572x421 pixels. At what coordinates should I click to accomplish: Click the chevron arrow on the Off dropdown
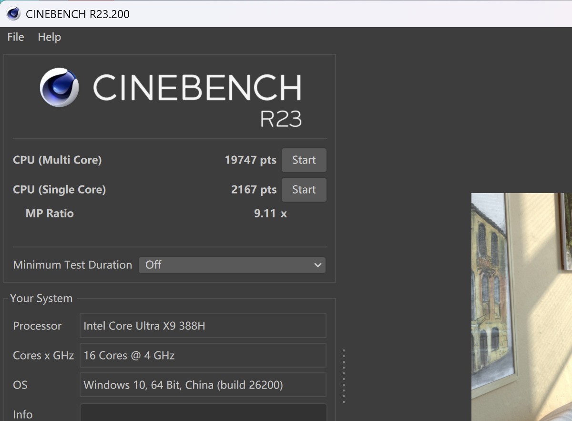[318, 265]
